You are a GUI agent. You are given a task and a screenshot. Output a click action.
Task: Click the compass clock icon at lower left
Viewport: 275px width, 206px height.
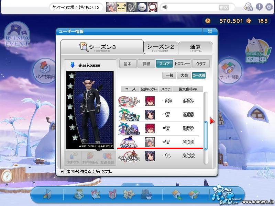(7, 176)
